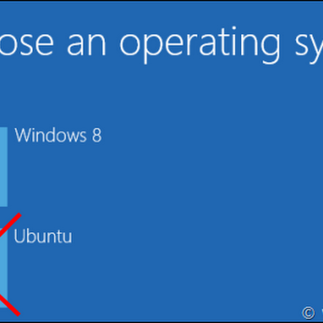The height and width of the screenshot is (323, 323).
Task: Click the letter U in Ubuntu
Action: [x=19, y=236]
